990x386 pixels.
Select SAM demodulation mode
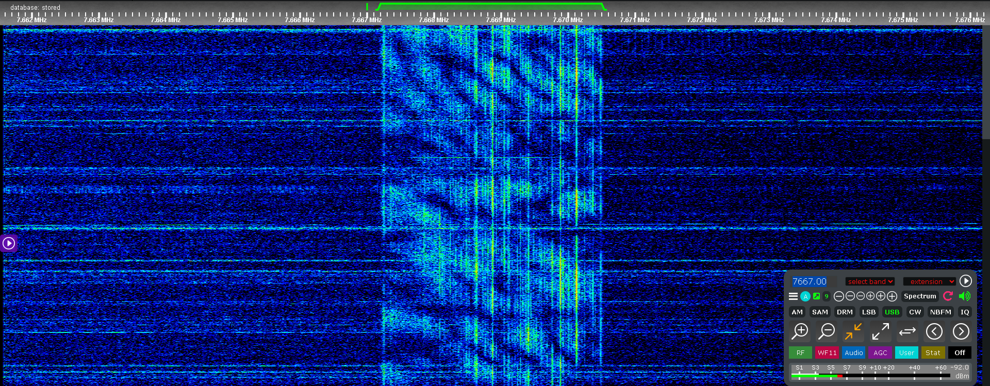820,312
